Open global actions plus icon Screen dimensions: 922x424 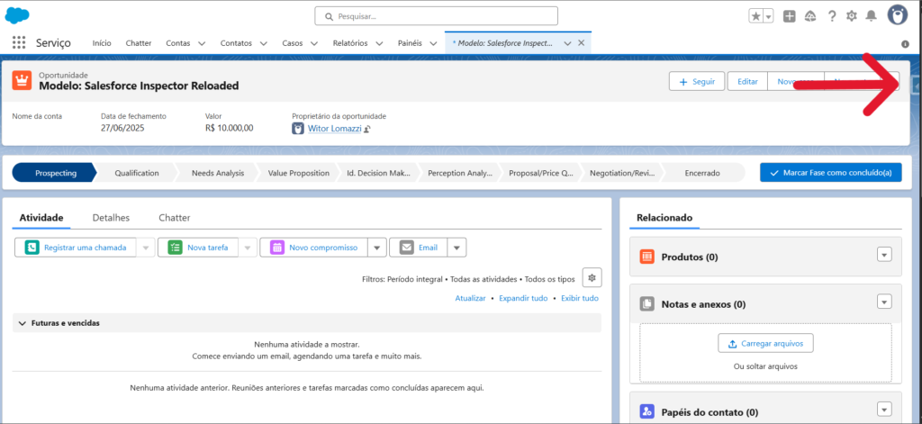(x=790, y=16)
